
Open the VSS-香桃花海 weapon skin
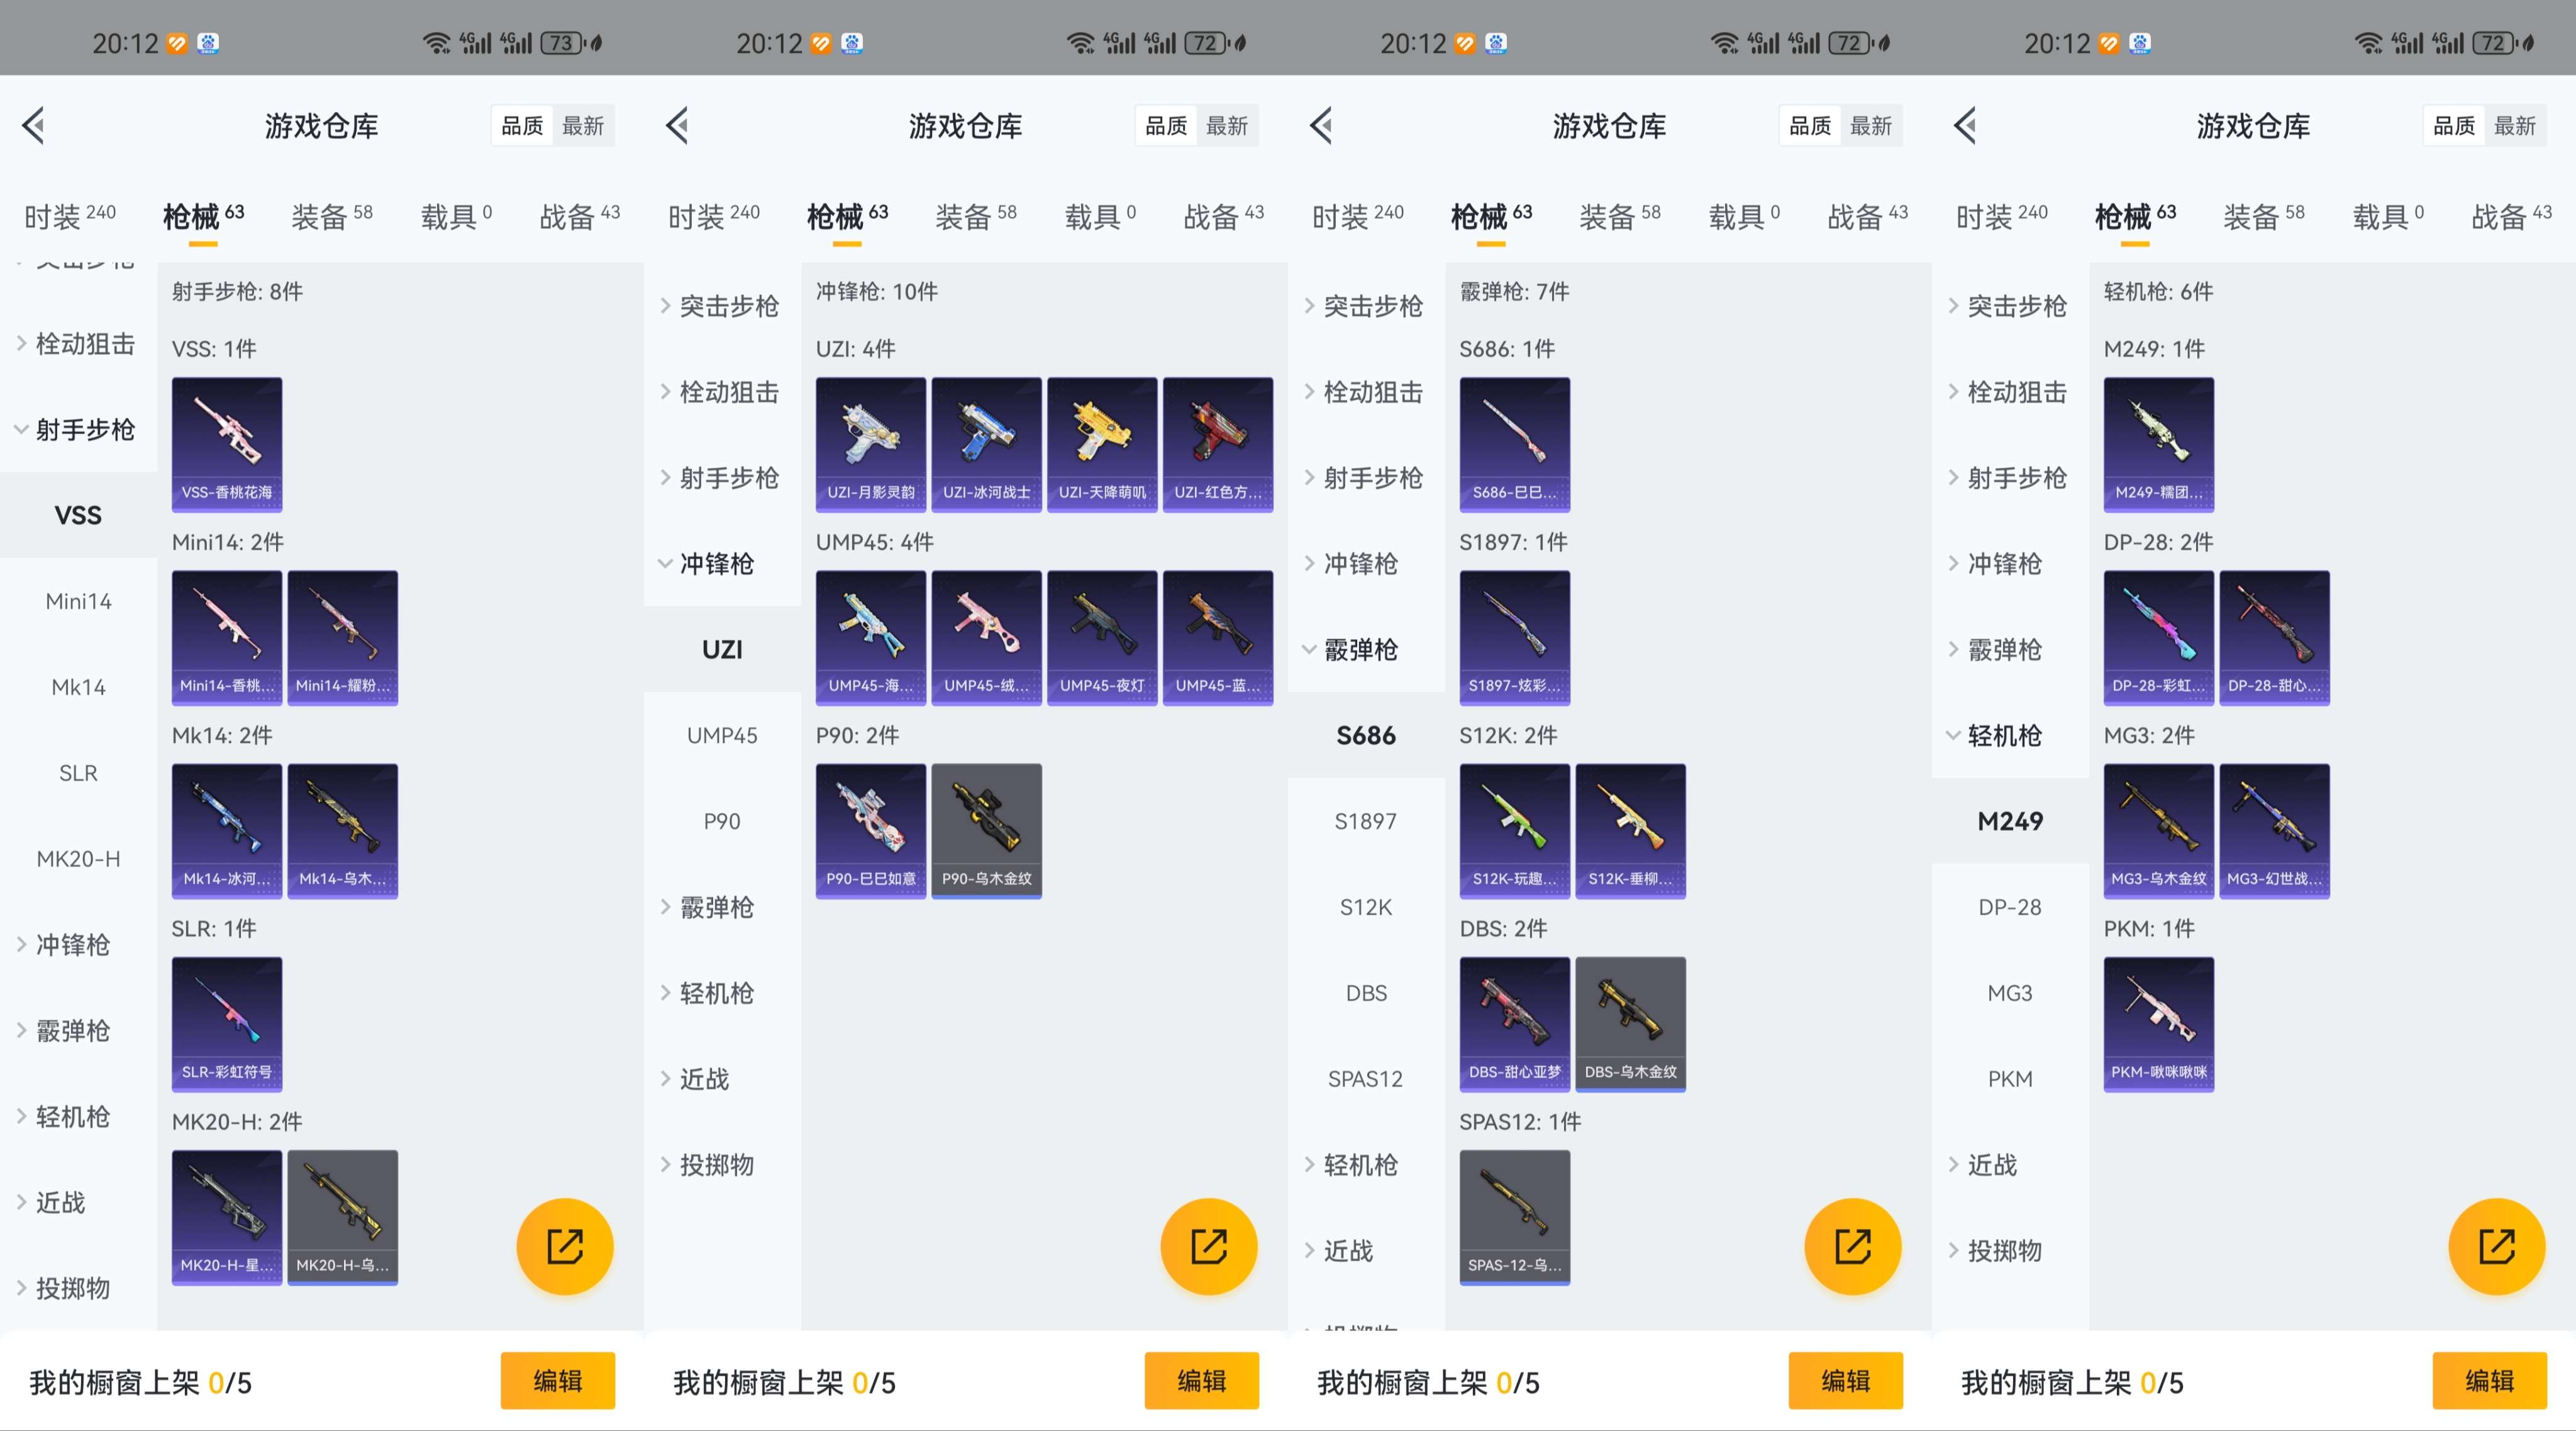point(227,444)
